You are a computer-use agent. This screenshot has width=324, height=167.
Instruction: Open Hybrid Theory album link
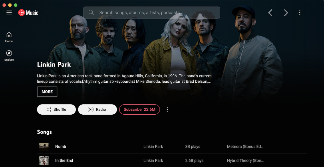[x=245, y=161]
